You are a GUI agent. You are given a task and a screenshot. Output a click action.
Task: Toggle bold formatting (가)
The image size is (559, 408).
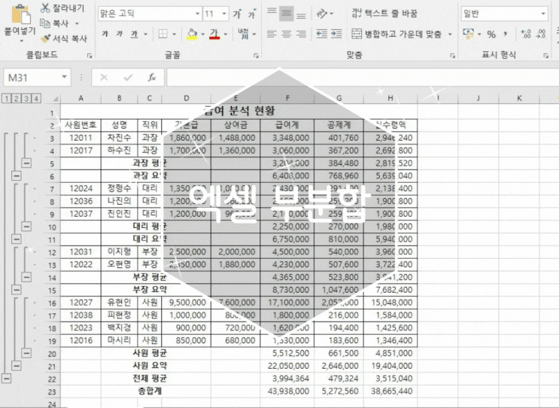(x=105, y=34)
